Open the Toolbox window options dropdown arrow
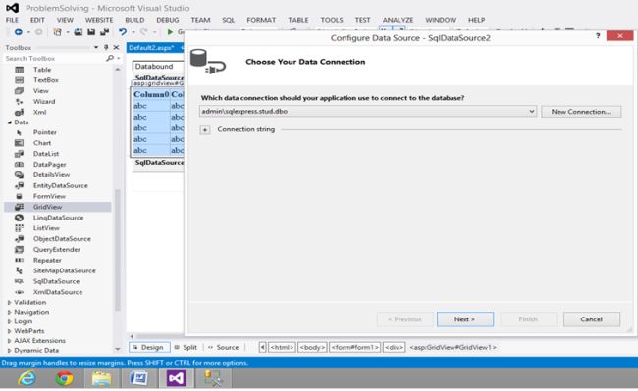 click(x=96, y=47)
